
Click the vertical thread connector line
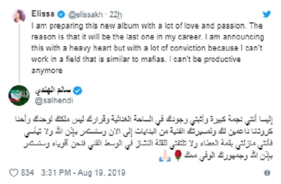19,53
